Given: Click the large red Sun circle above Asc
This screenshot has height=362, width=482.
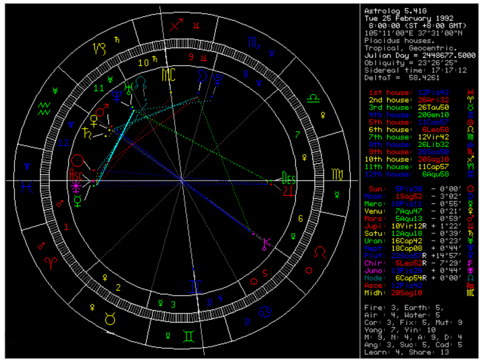Looking at the screenshot, I should [78, 161].
